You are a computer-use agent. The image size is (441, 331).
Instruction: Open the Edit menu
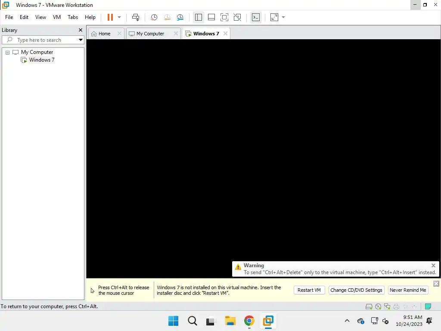[x=24, y=17]
